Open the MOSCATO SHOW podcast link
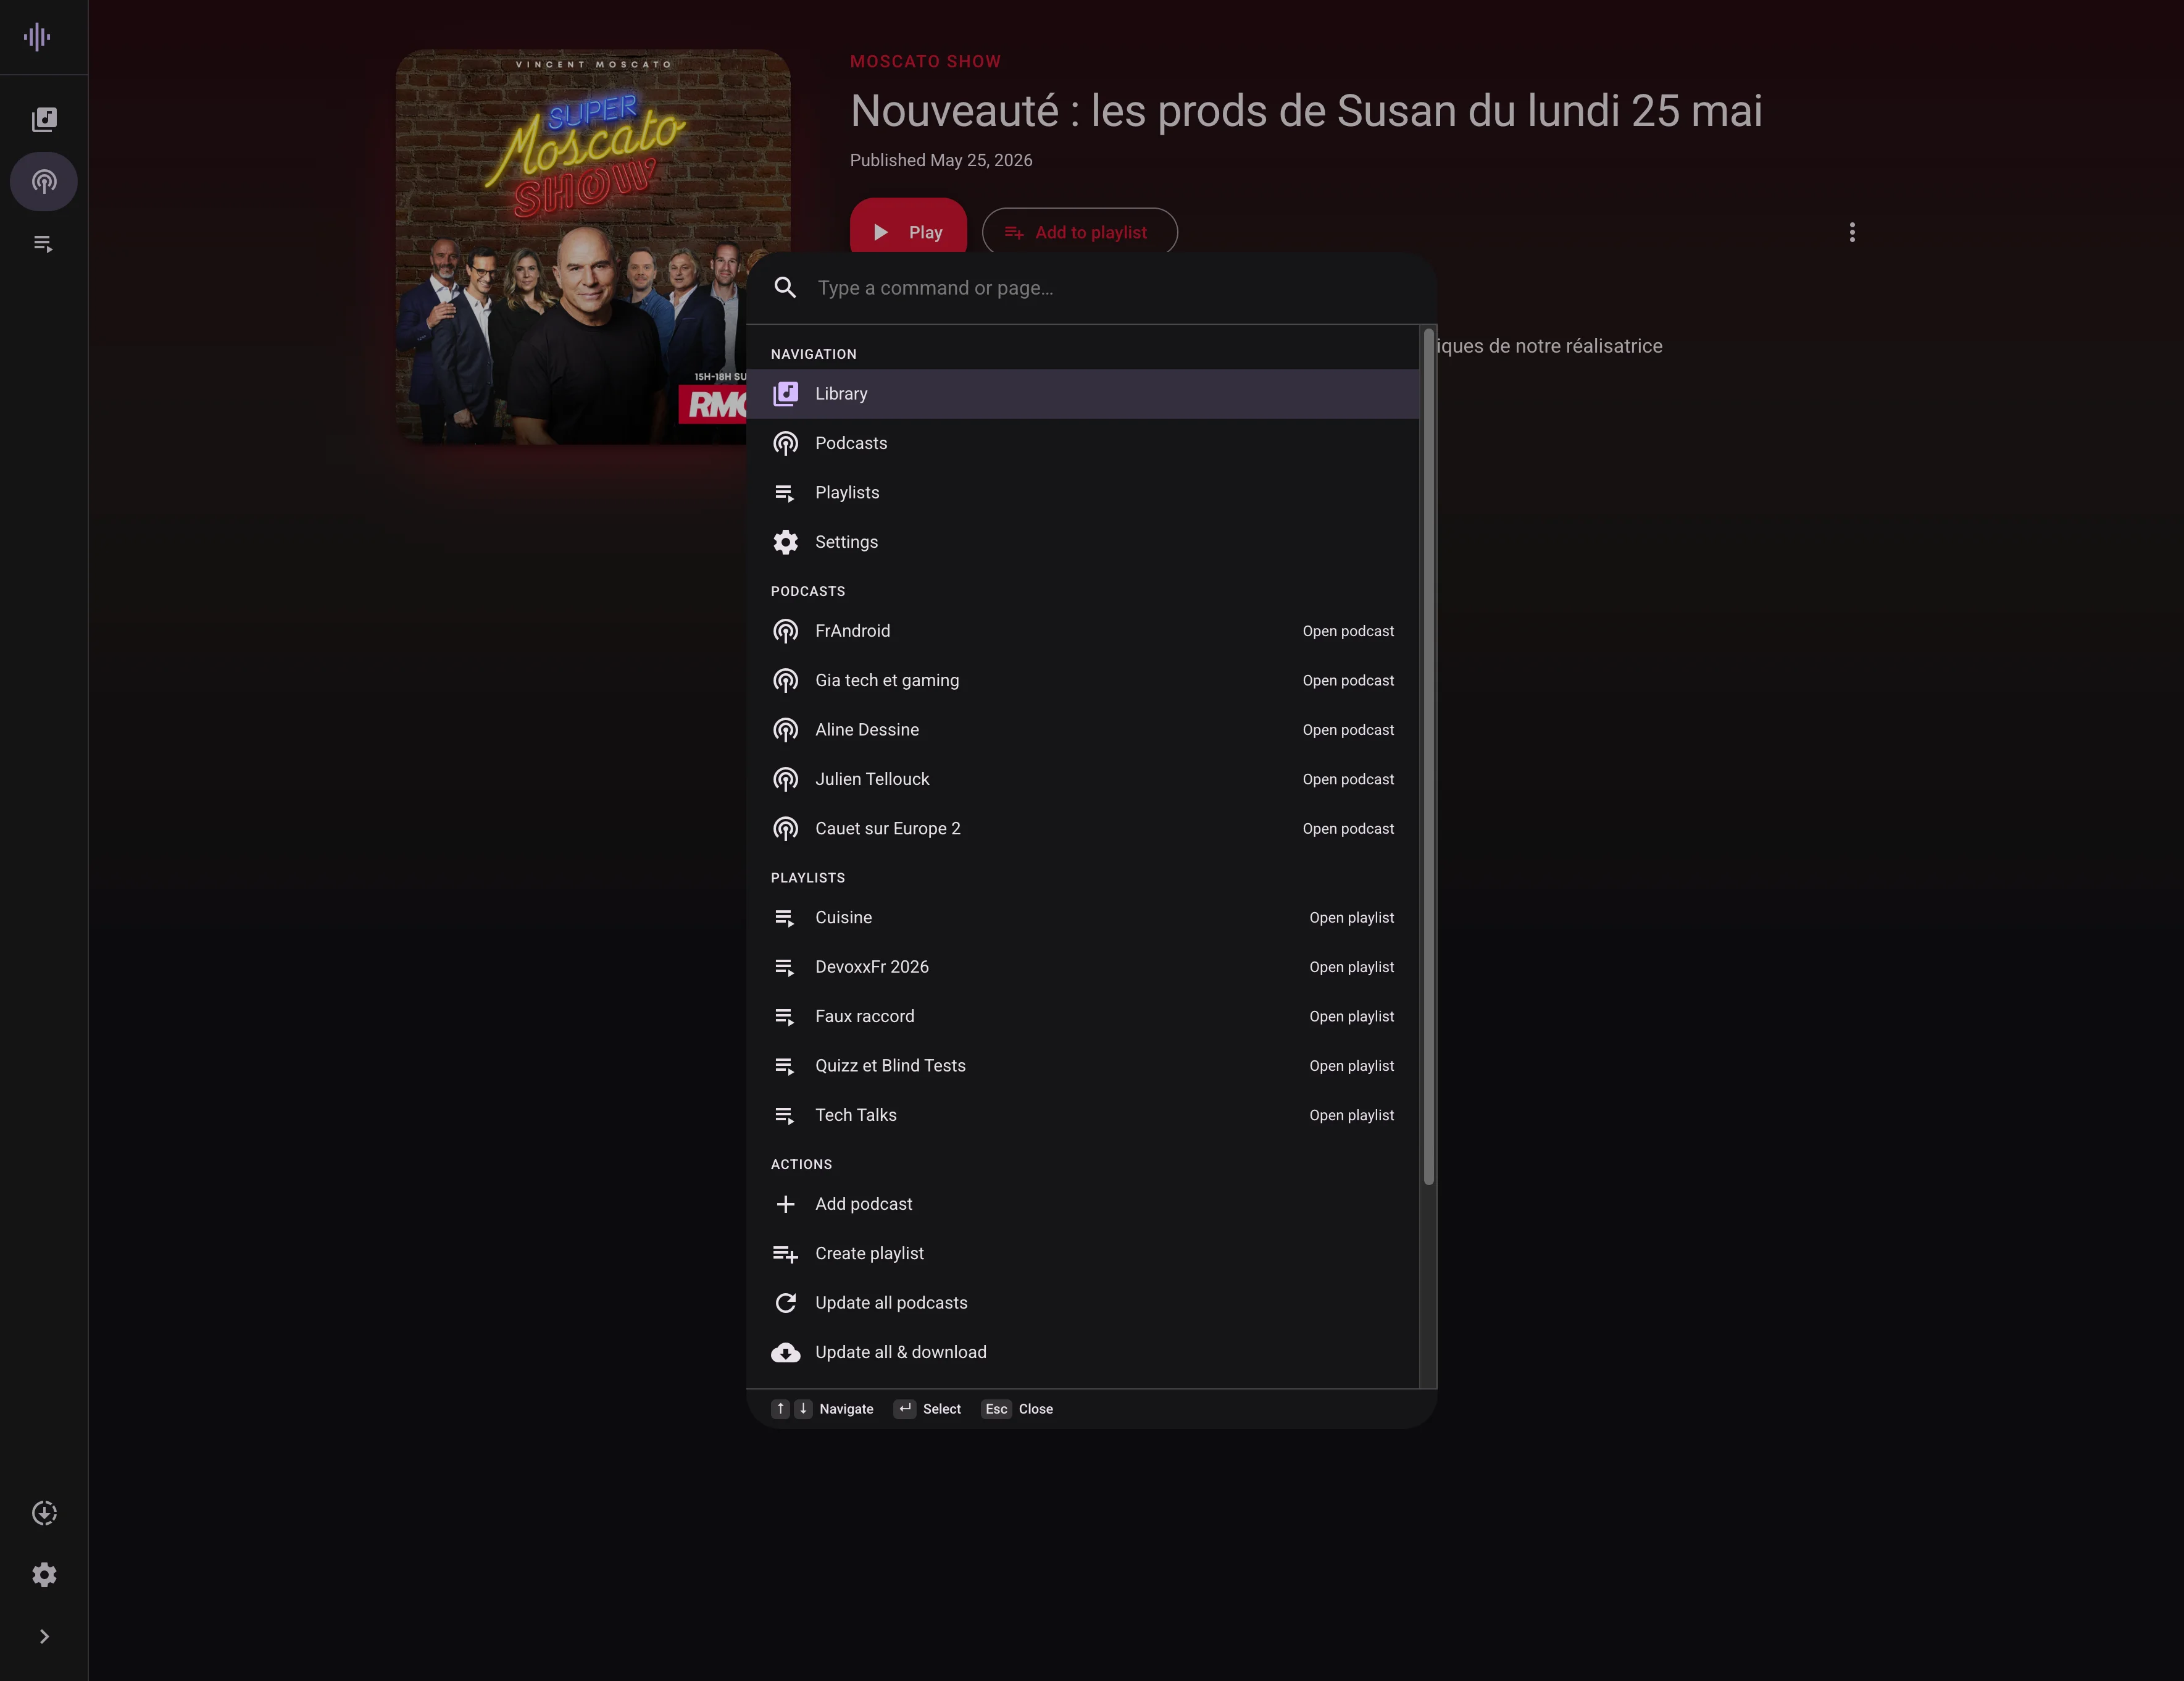 (925, 62)
